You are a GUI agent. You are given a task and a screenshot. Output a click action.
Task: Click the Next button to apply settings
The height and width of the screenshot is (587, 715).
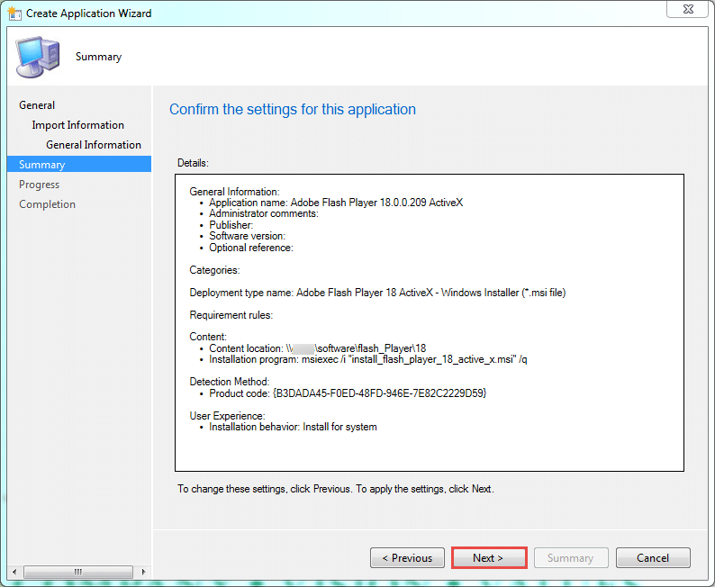[489, 558]
